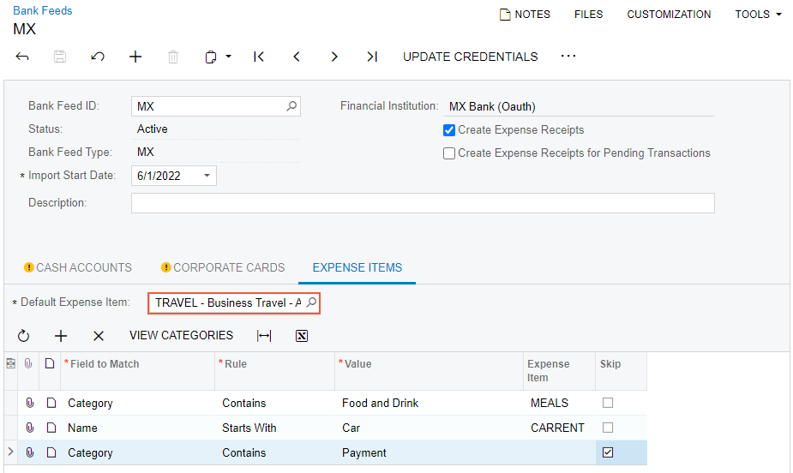Viewport: 793px width, 473px height.
Task: Go to the next record
Action: point(334,57)
